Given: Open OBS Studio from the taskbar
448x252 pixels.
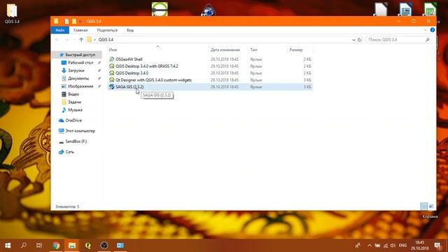Looking at the screenshot, I should (x=104, y=245).
